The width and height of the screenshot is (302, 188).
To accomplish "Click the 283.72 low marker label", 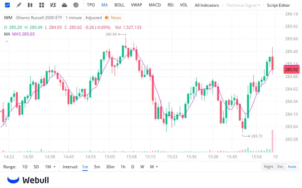I will [x=257, y=136].
